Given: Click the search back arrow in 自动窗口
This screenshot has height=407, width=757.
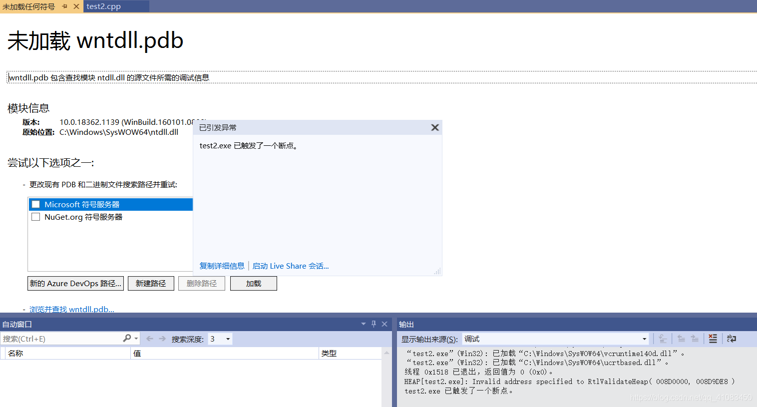Looking at the screenshot, I should pyautogui.click(x=149, y=339).
